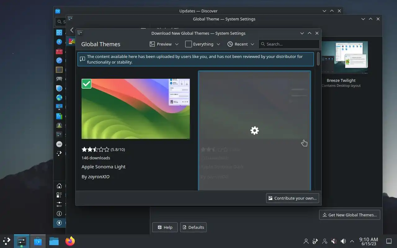Toggle the muted audio tray icon
The image size is (397, 248).
point(334,241)
